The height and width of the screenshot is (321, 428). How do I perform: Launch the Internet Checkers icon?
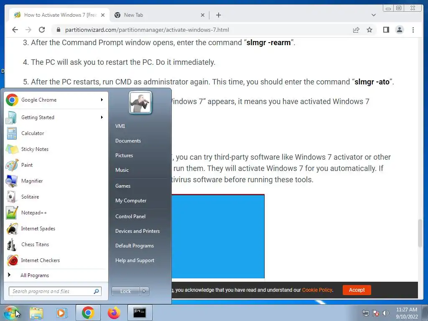[x=12, y=260]
